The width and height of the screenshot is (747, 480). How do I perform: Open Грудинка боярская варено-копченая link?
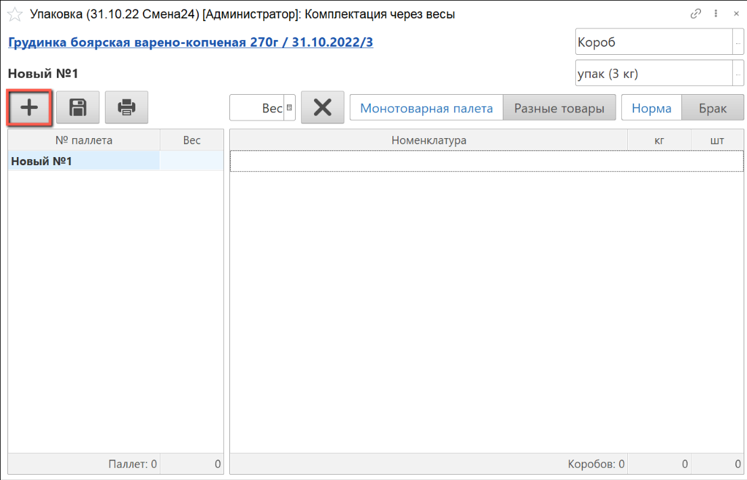[190, 43]
